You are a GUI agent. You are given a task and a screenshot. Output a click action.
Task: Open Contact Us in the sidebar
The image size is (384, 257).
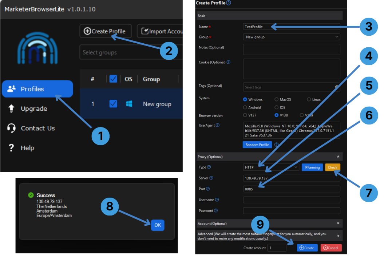pos(38,128)
